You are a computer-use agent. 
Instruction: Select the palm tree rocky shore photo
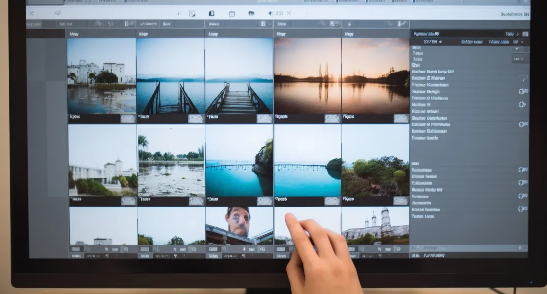[171, 160]
